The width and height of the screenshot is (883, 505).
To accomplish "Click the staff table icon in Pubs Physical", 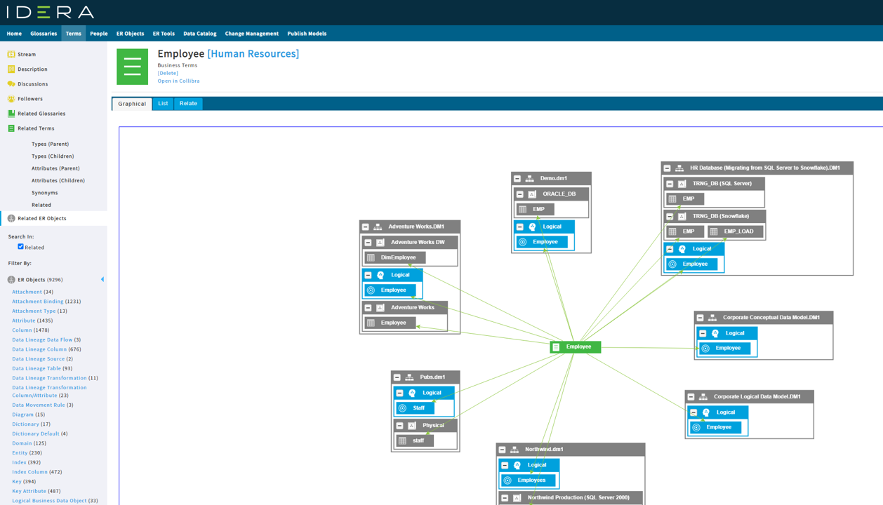I will pos(402,440).
